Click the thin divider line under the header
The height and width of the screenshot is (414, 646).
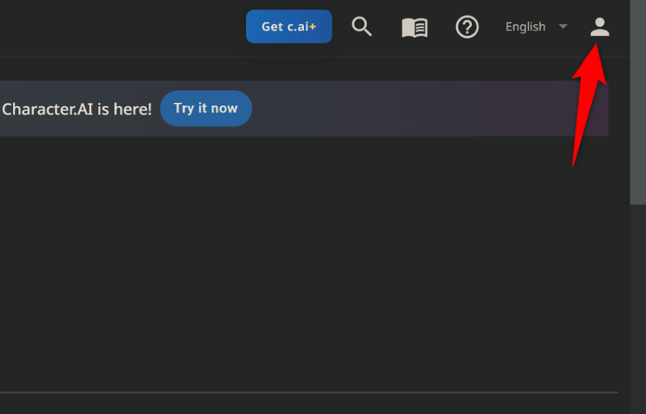(311, 57)
